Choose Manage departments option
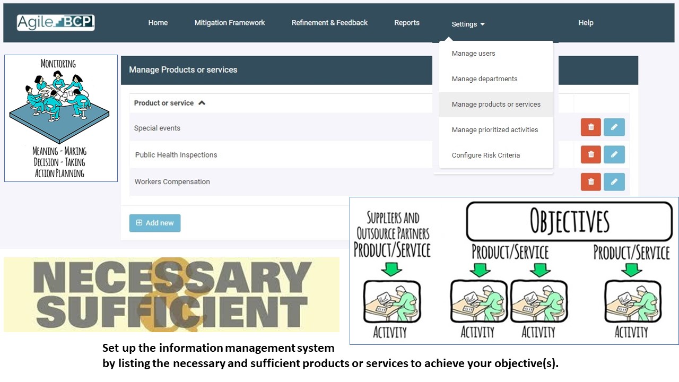This screenshot has width=679, height=382. [484, 79]
